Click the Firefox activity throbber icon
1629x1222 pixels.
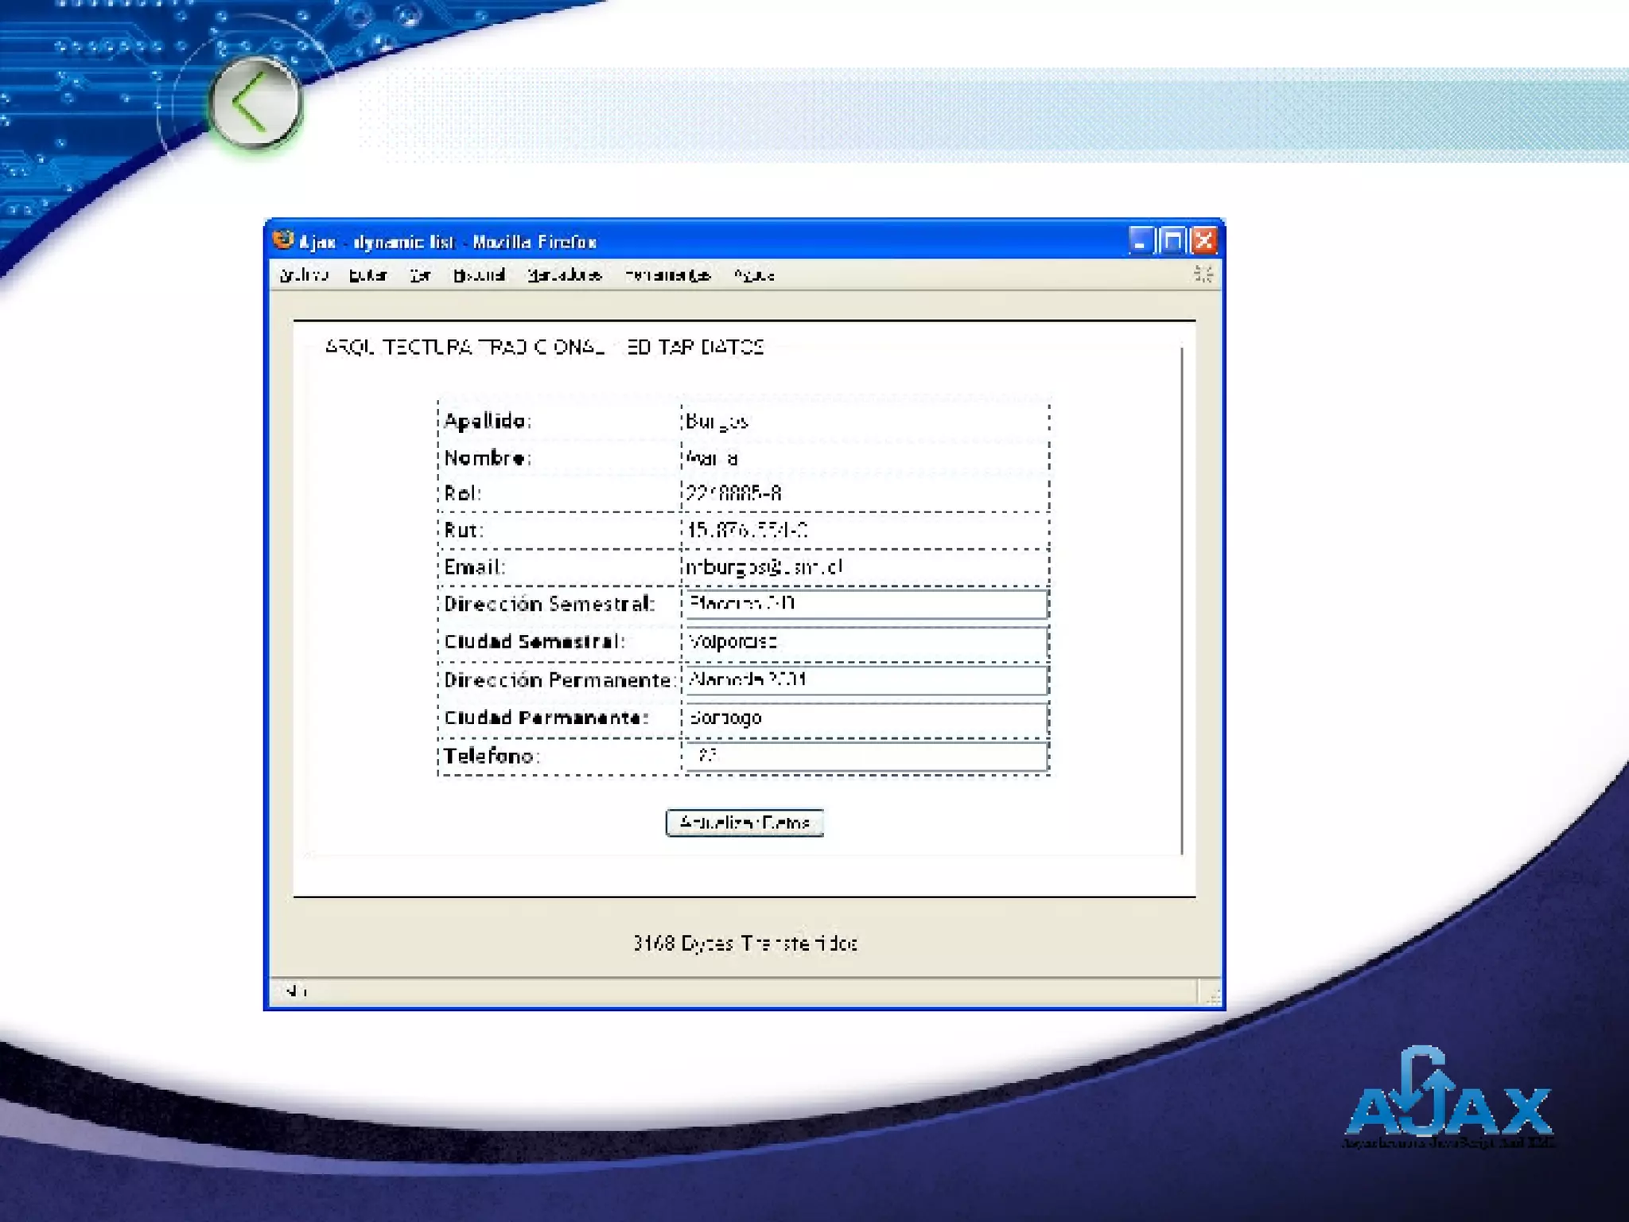pos(1203,274)
